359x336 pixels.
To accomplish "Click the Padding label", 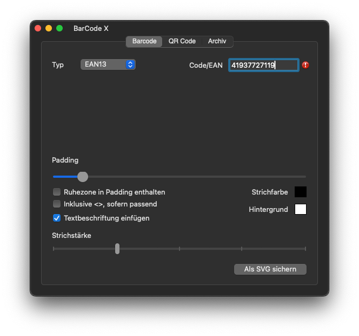I will tap(65, 160).
